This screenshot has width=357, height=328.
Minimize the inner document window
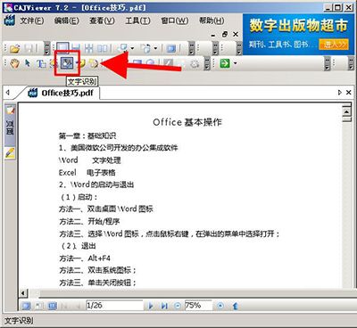(213, 35)
